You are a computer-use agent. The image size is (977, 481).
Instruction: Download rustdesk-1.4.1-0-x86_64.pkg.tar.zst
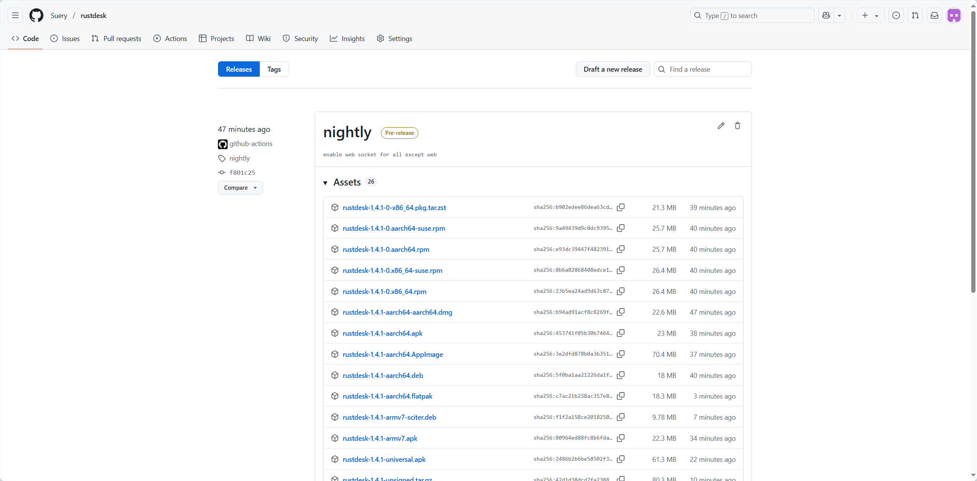394,207
